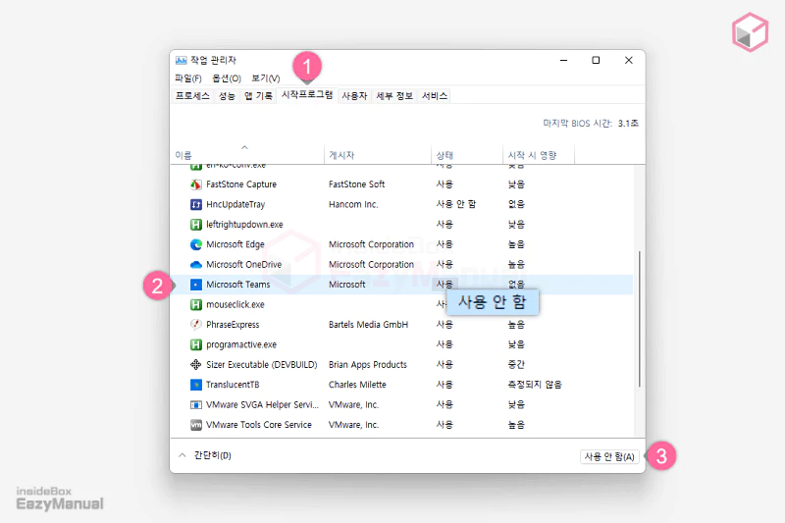The width and height of the screenshot is (785, 523).
Task: Switch to the 사용자 tab
Action: point(354,96)
